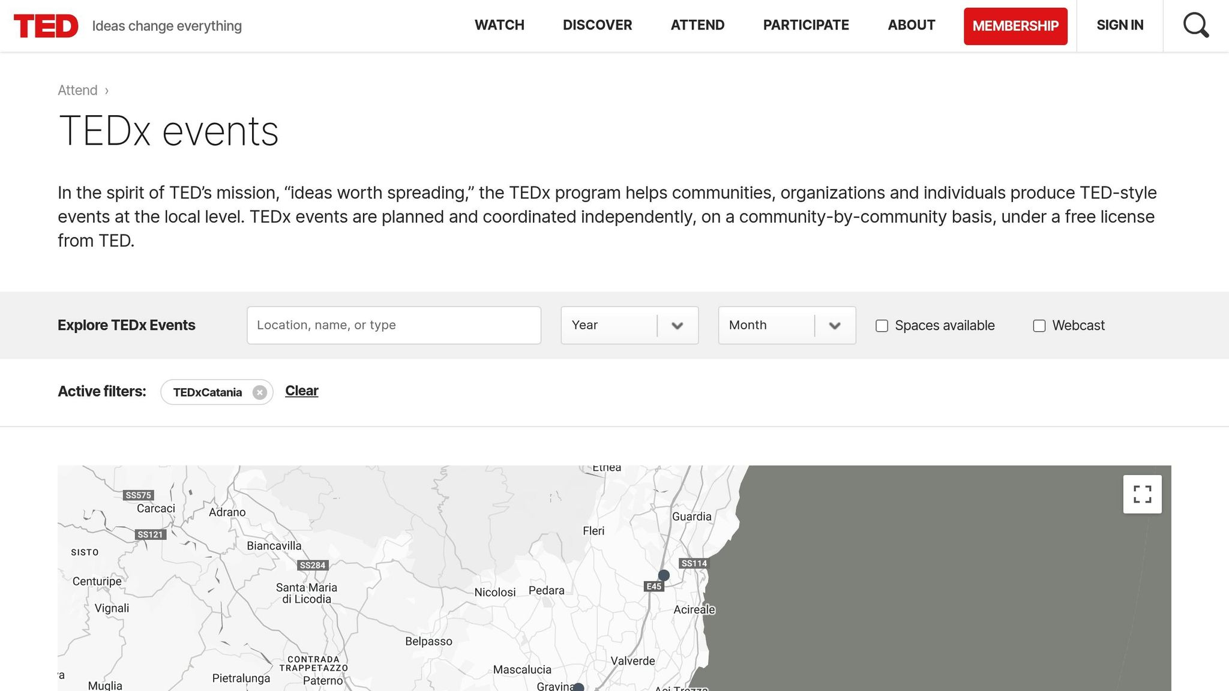1229x691 pixels.
Task: Open the search magnifier icon
Action: 1195,25
